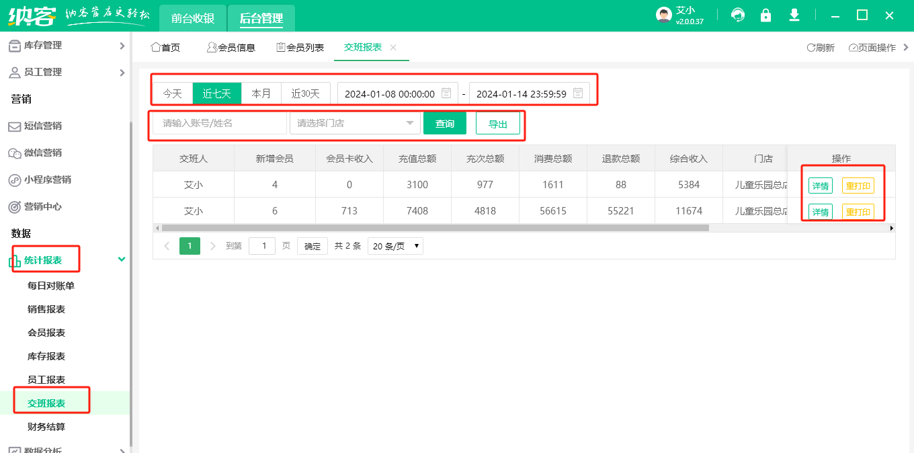The width and height of the screenshot is (914, 453).
Task: Open the 请选择门店 store dropdown
Action: [x=355, y=123]
